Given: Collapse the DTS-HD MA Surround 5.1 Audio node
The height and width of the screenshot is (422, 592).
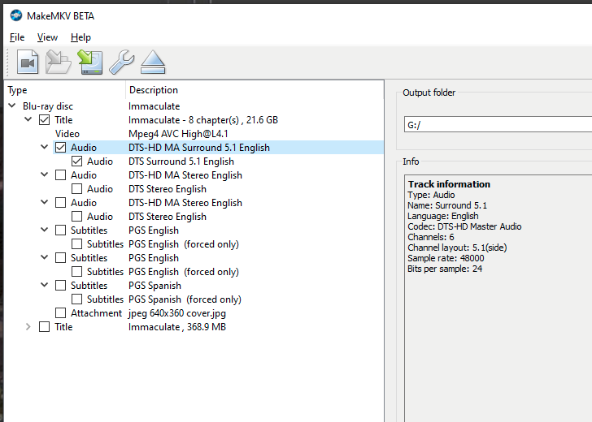Looking at the screenshot, I should [x=45, y=148].
